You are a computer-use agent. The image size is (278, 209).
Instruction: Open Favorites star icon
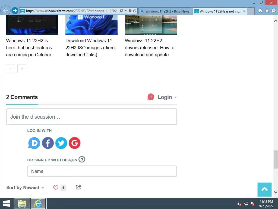267,11
